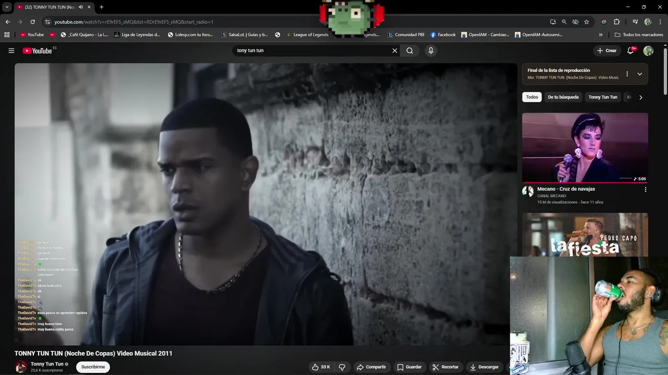Open CANAL MECANO channel link
This screenshot has height=375, width=668.
pos(552,196)
